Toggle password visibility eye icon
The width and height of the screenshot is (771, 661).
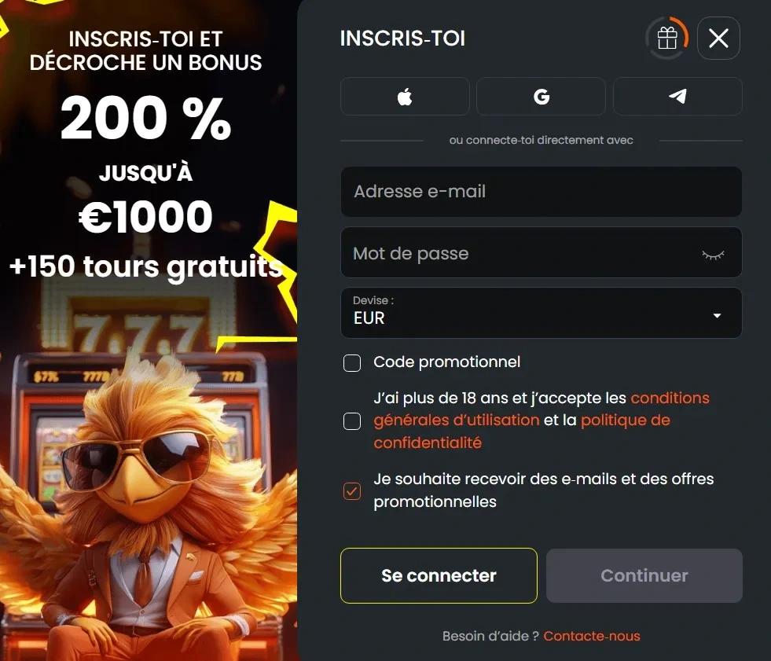pos(713,255)
